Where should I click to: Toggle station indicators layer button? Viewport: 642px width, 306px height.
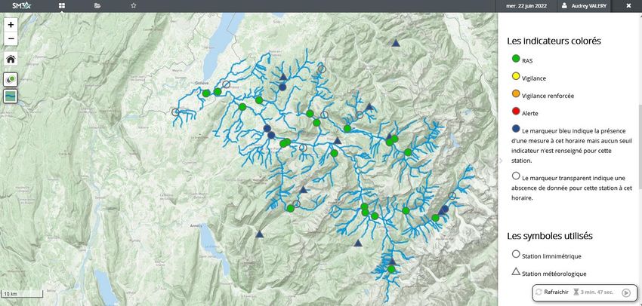11,79
